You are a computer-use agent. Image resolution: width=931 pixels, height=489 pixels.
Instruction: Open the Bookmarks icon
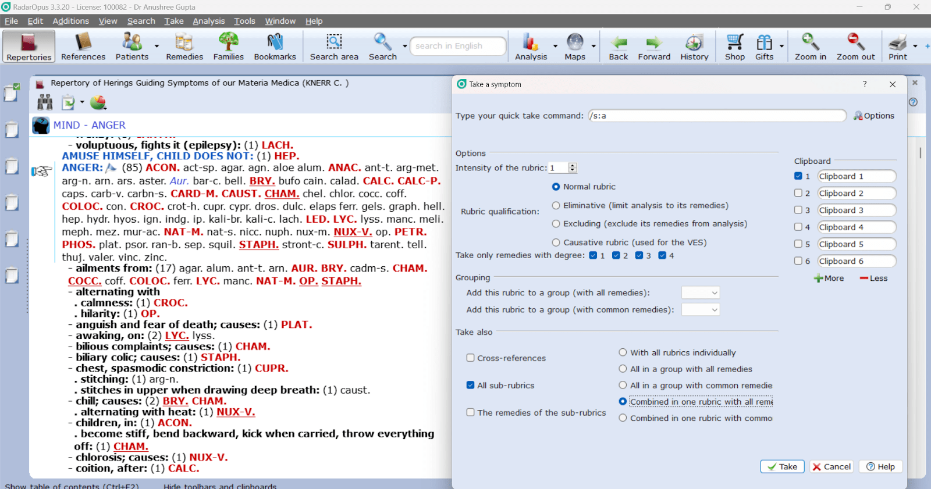pos(275,47)
